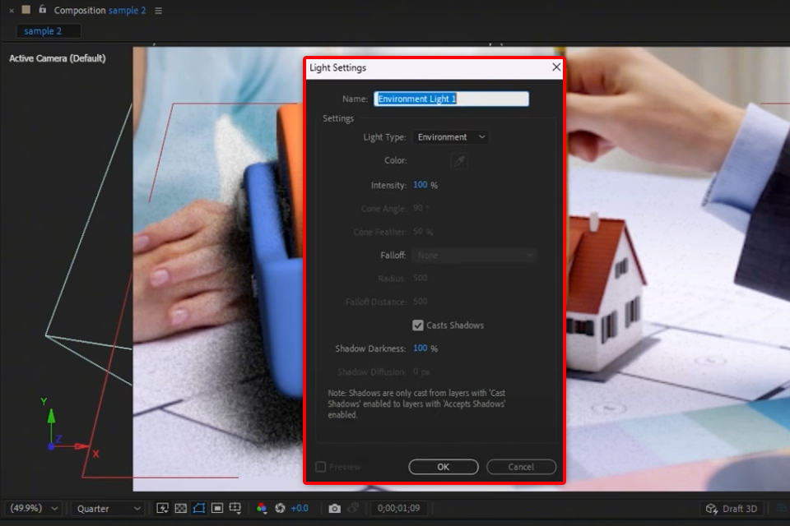Screen dimensions: 790x526
Task: Close Light Settings with the X button
Action: click(556, 67)
